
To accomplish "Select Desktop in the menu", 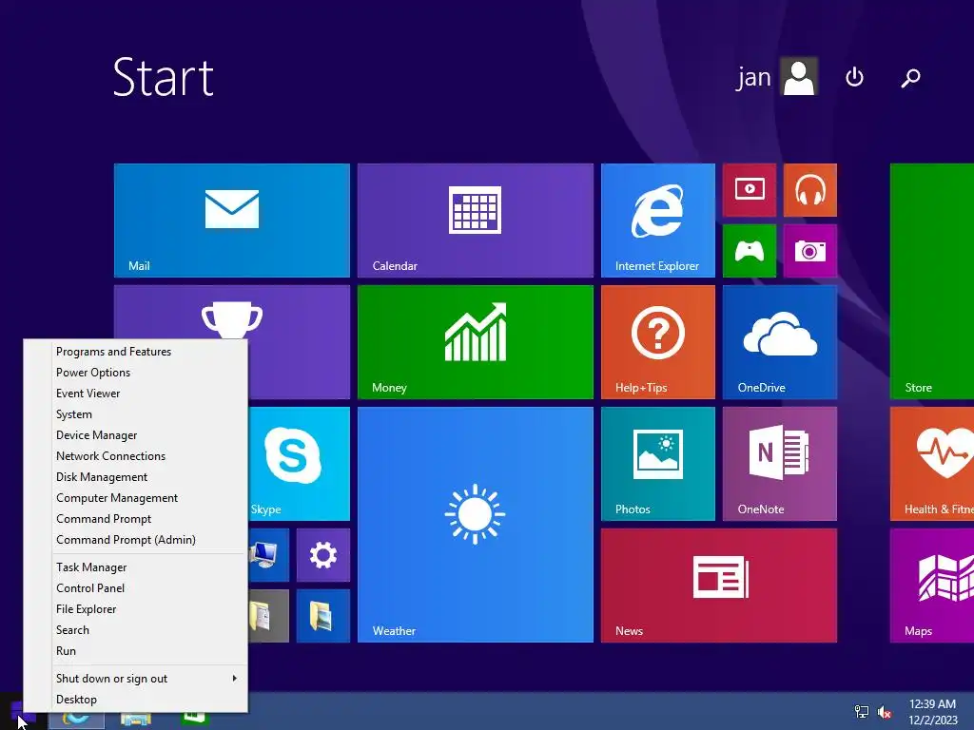I will 135,700.
